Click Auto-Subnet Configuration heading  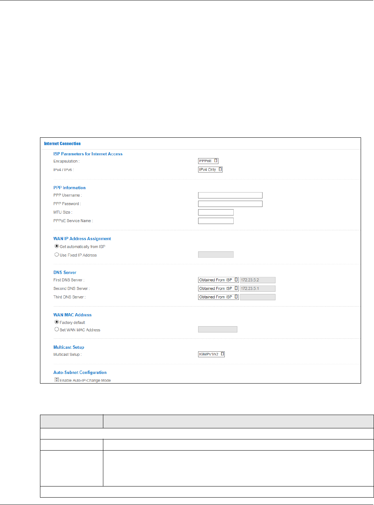[x=80, y=372]
